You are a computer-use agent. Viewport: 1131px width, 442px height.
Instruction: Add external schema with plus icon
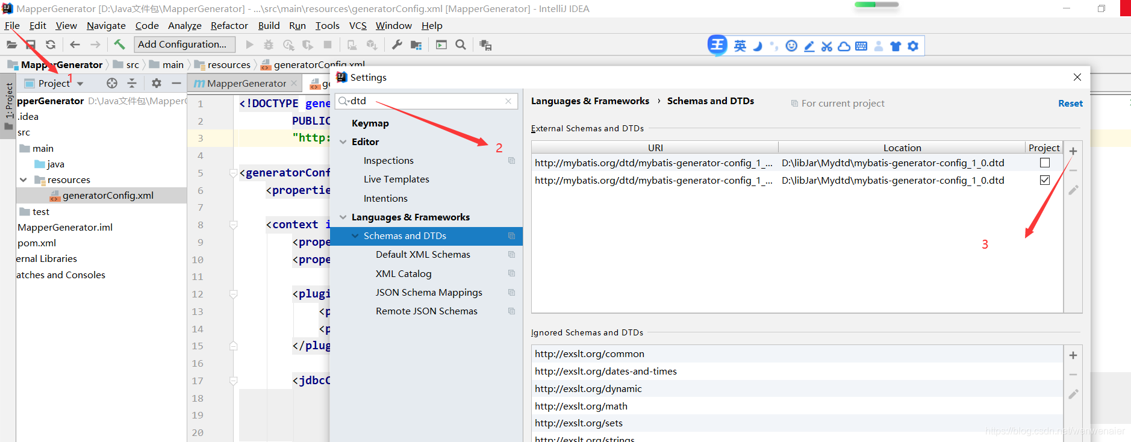coord(1073,151)
